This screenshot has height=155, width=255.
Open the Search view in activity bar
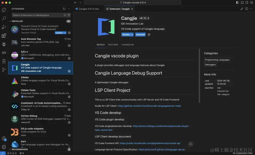(x=4, y=18)
